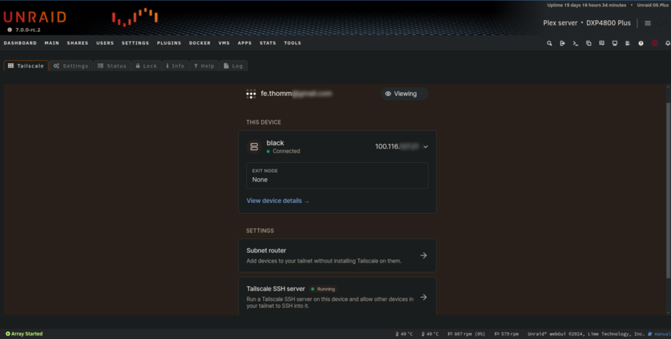Click the Unraid OS Plus label
671x339 pixels.
point(652,5)
